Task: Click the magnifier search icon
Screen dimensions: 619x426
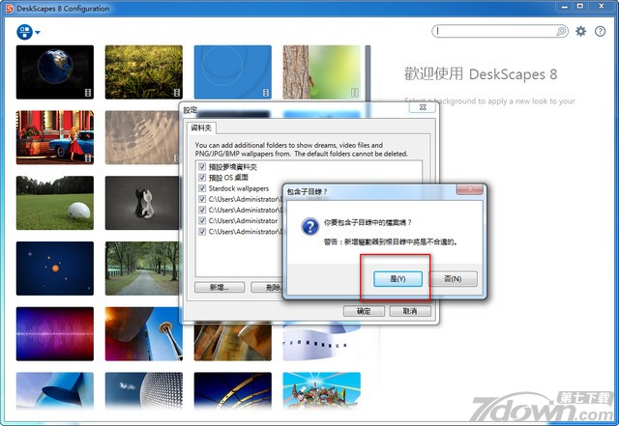Action: [x=561, y=31]
